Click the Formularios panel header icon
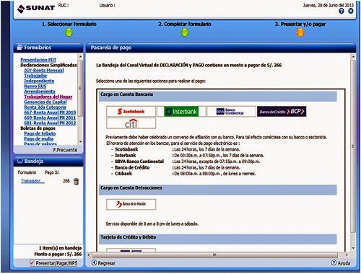The height and width of the screenshot is (274, 361). click(19, 48)
